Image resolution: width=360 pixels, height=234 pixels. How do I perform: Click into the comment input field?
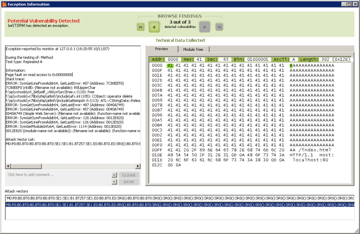click(x=58, y=178)
